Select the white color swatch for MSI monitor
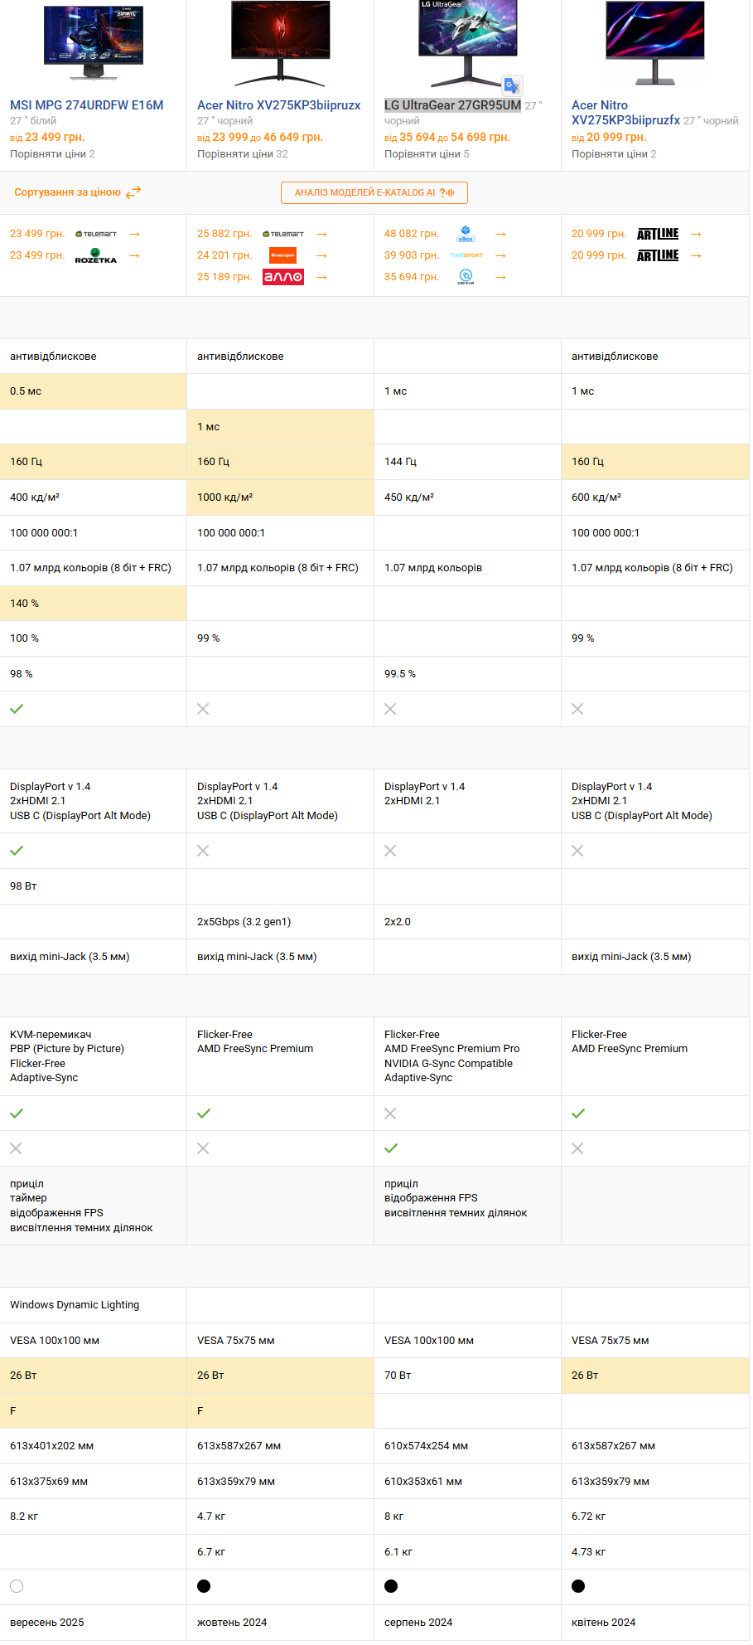Viewport: 753px width, 1645px height. point(17,1586)
